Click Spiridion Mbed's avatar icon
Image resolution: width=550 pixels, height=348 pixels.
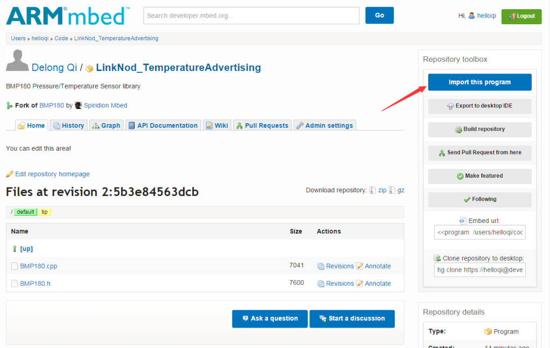coord(78,105)
